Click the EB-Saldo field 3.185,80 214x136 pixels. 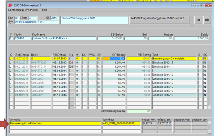(x=110, y=38)
